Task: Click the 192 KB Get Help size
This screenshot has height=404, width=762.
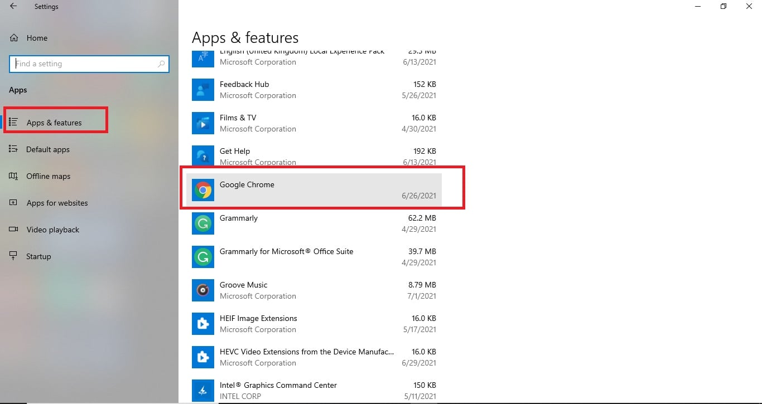Action: click(425, 151)
